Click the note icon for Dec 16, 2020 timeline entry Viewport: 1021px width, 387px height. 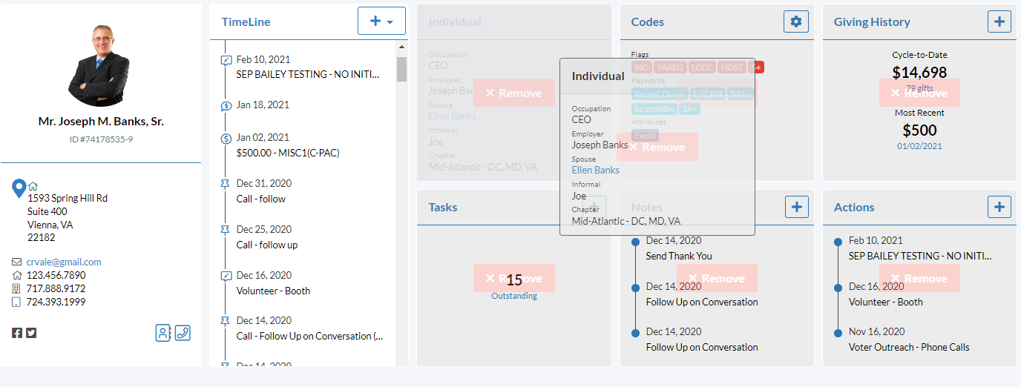click(x=226, y=276)
